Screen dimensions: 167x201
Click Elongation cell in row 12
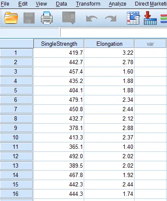109,156
